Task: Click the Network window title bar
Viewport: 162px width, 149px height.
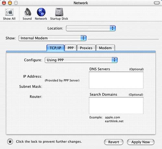Action: (81, 3)
